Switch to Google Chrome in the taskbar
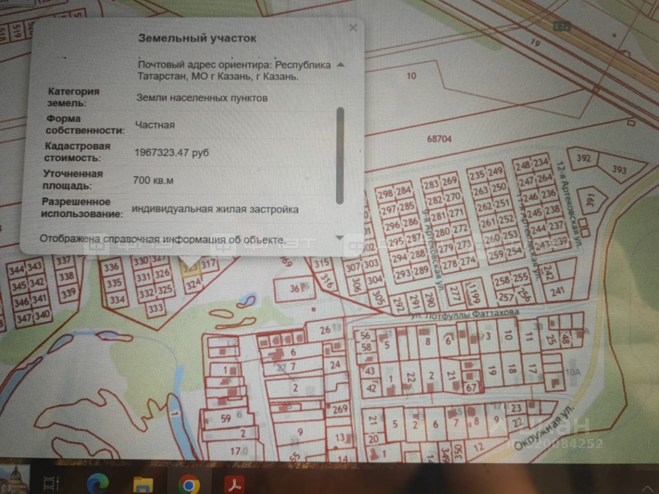 [x=188, y=484]
